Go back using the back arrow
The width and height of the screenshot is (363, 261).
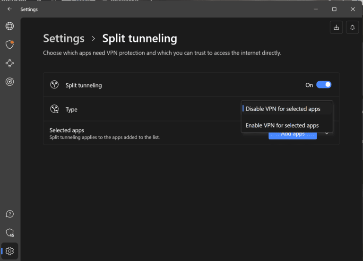pos(9,9)
